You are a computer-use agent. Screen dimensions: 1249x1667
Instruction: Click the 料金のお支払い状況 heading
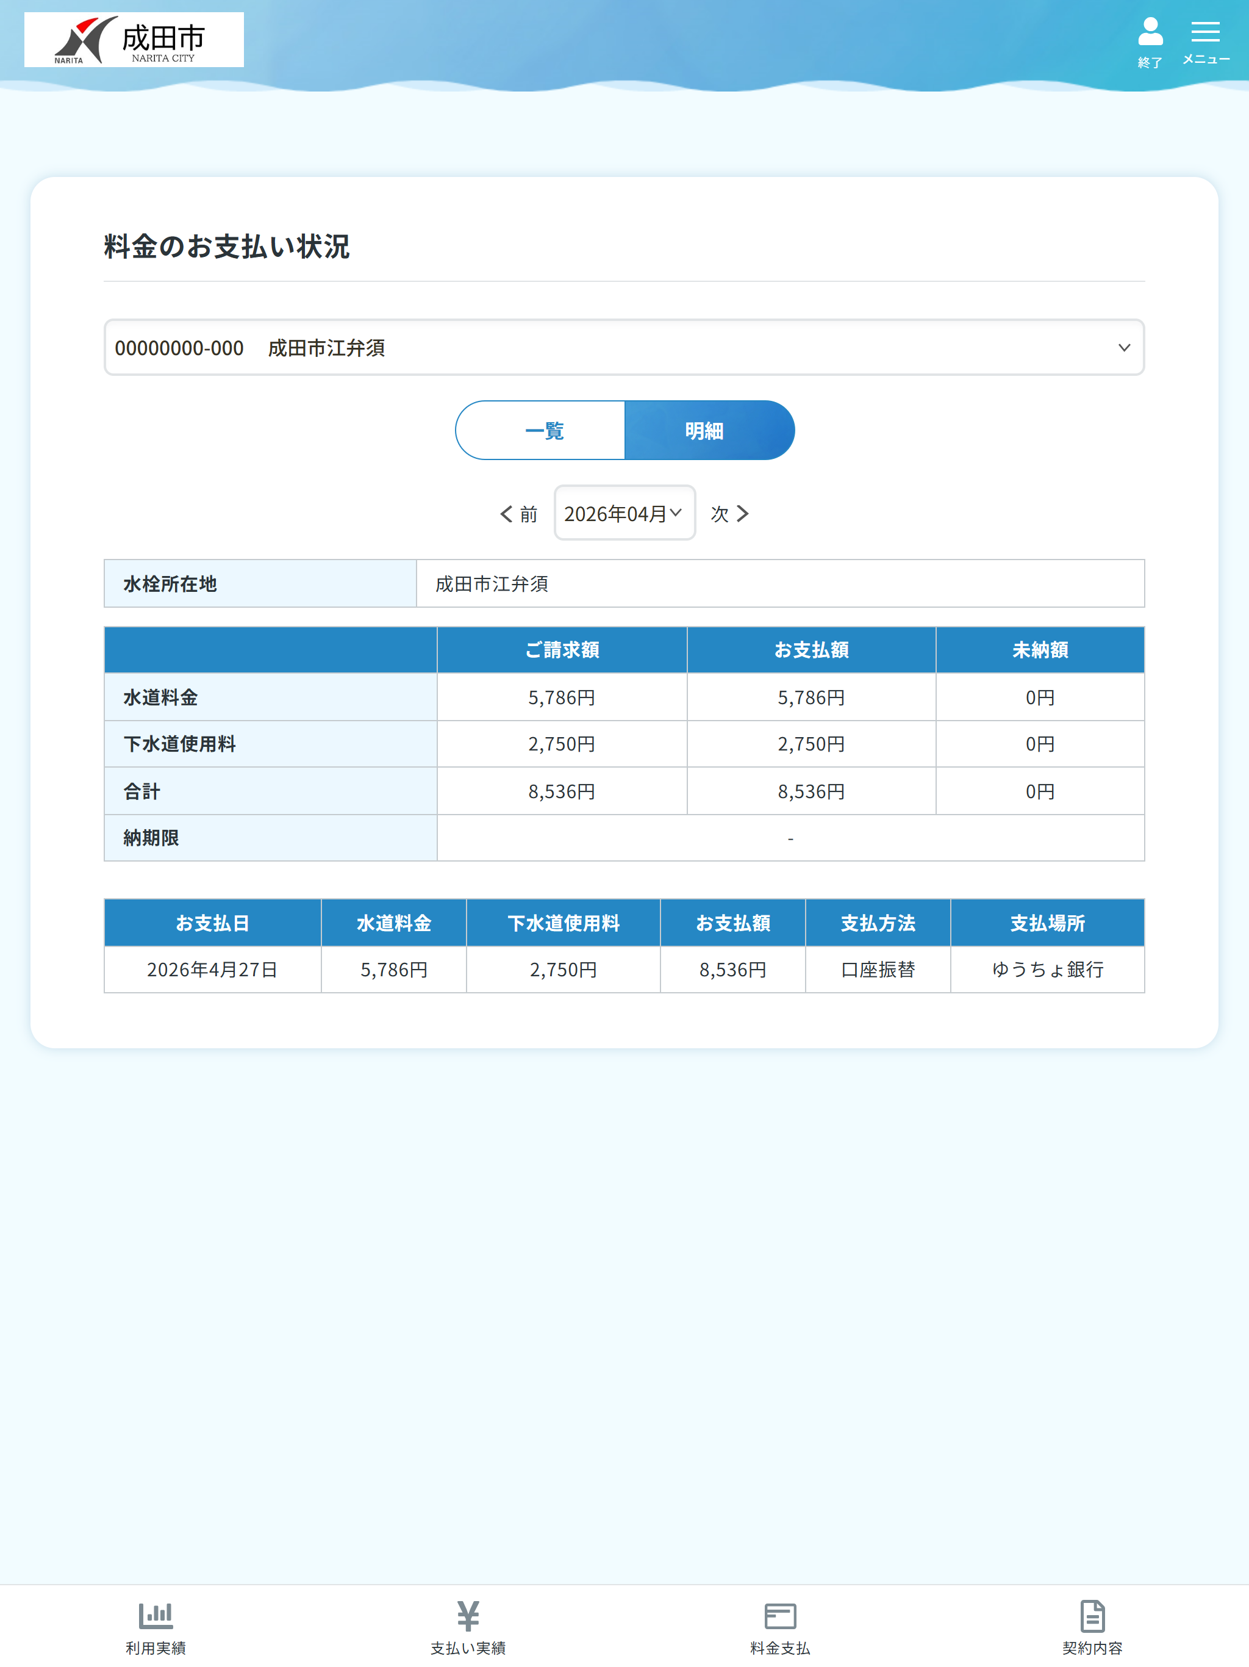(x=227, y=247)
